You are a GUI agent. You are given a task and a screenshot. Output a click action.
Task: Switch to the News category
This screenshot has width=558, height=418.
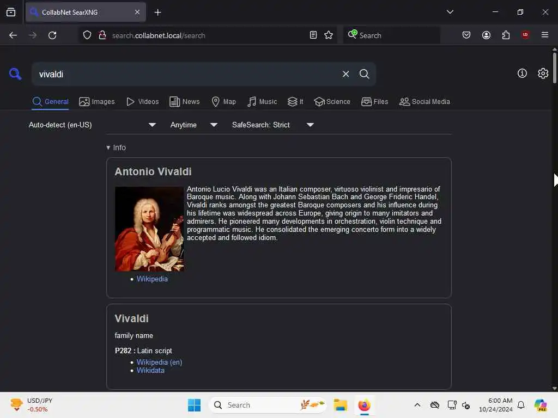[185, 102]
